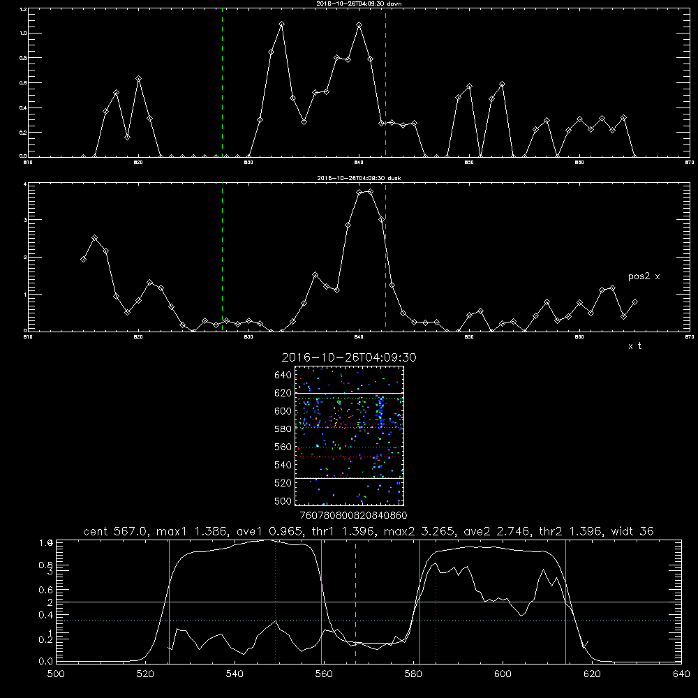The image size is (698, 698).
Task: Click the bottom plot x-axis label 620
Action: pos(592,674)
